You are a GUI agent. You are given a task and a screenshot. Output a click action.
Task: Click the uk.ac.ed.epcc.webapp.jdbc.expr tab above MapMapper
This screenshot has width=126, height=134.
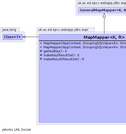63,30
